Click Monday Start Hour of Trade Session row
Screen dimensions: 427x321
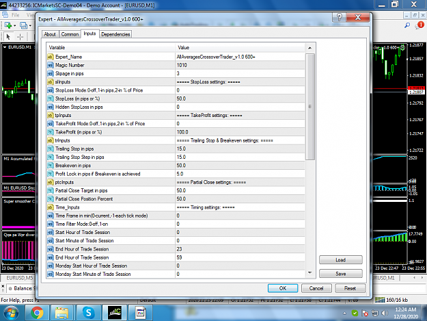pyautogui.click(x=176, y=266)
